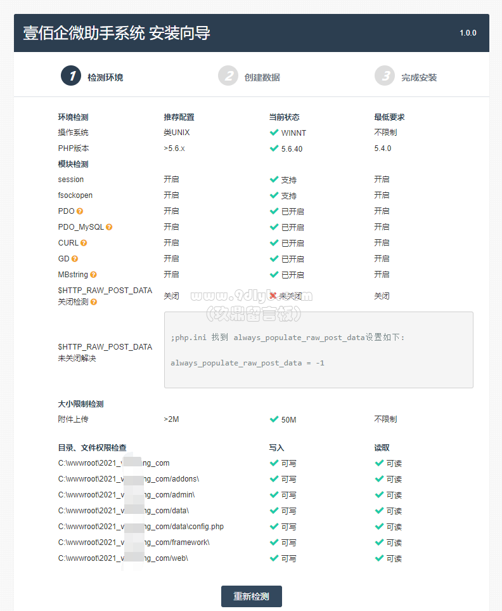Click the checkmark beside PHP version 5.6.40

click(x=274, y=148)
